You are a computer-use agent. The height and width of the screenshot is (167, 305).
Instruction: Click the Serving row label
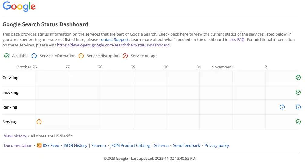tap(9, 122)
